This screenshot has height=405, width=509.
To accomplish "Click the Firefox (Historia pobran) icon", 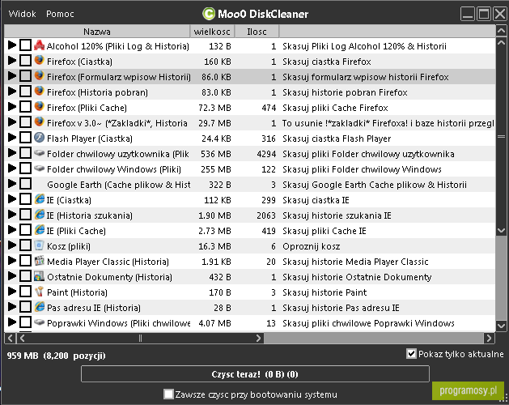I will coord(40,92).
